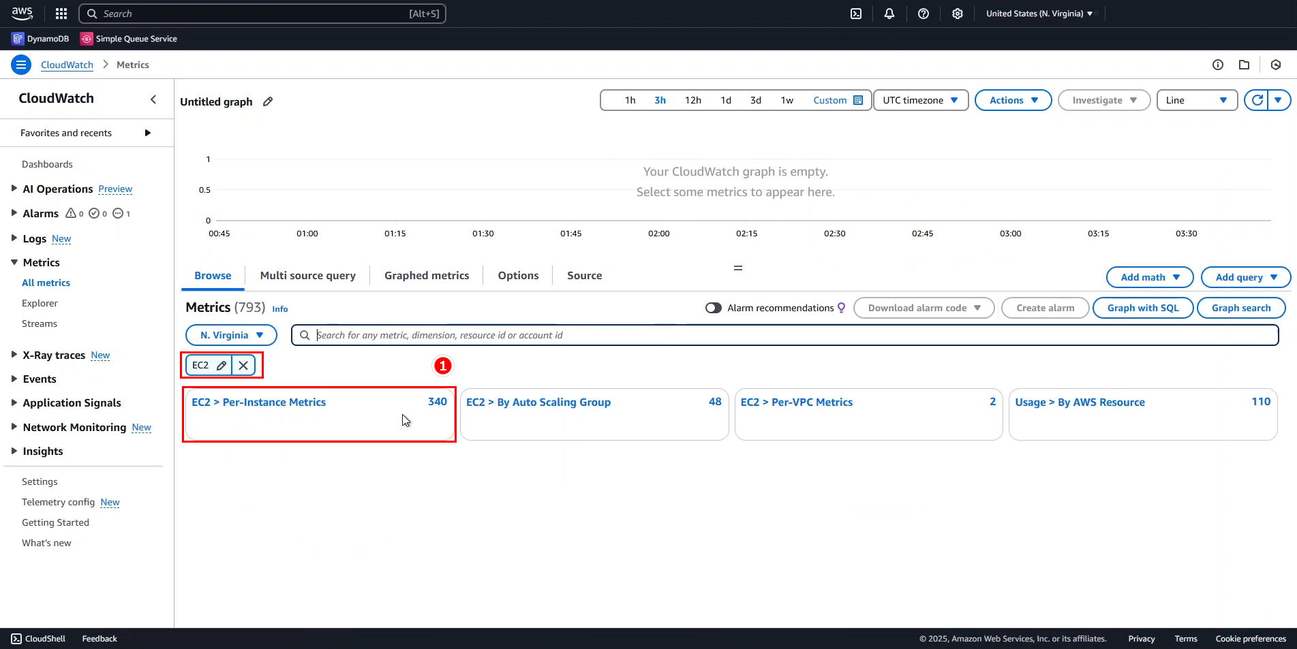Remove the EC2 filter with X
Screen dimensions: 1297x649
coord(243,366)
